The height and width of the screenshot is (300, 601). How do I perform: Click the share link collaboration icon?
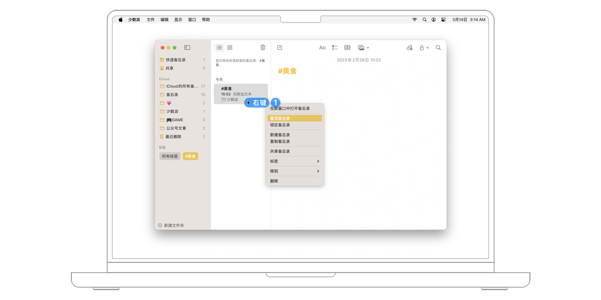pyautogui.click(x=410, y=48)
